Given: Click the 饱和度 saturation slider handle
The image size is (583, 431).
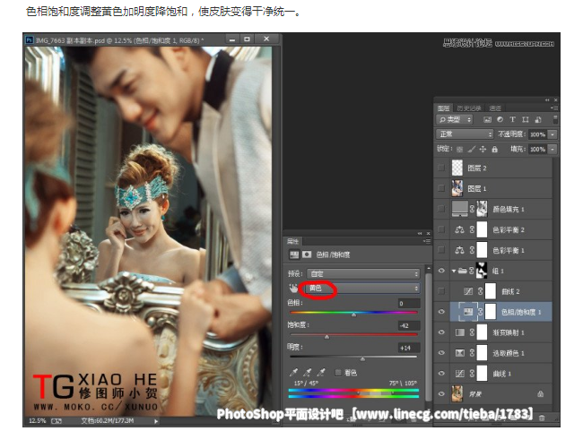Looking at the screenshot, I should pos(326,337).
